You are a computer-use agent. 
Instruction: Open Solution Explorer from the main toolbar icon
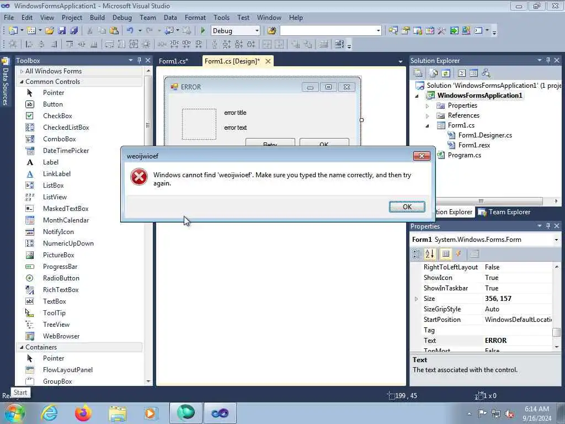click(393, 31)
